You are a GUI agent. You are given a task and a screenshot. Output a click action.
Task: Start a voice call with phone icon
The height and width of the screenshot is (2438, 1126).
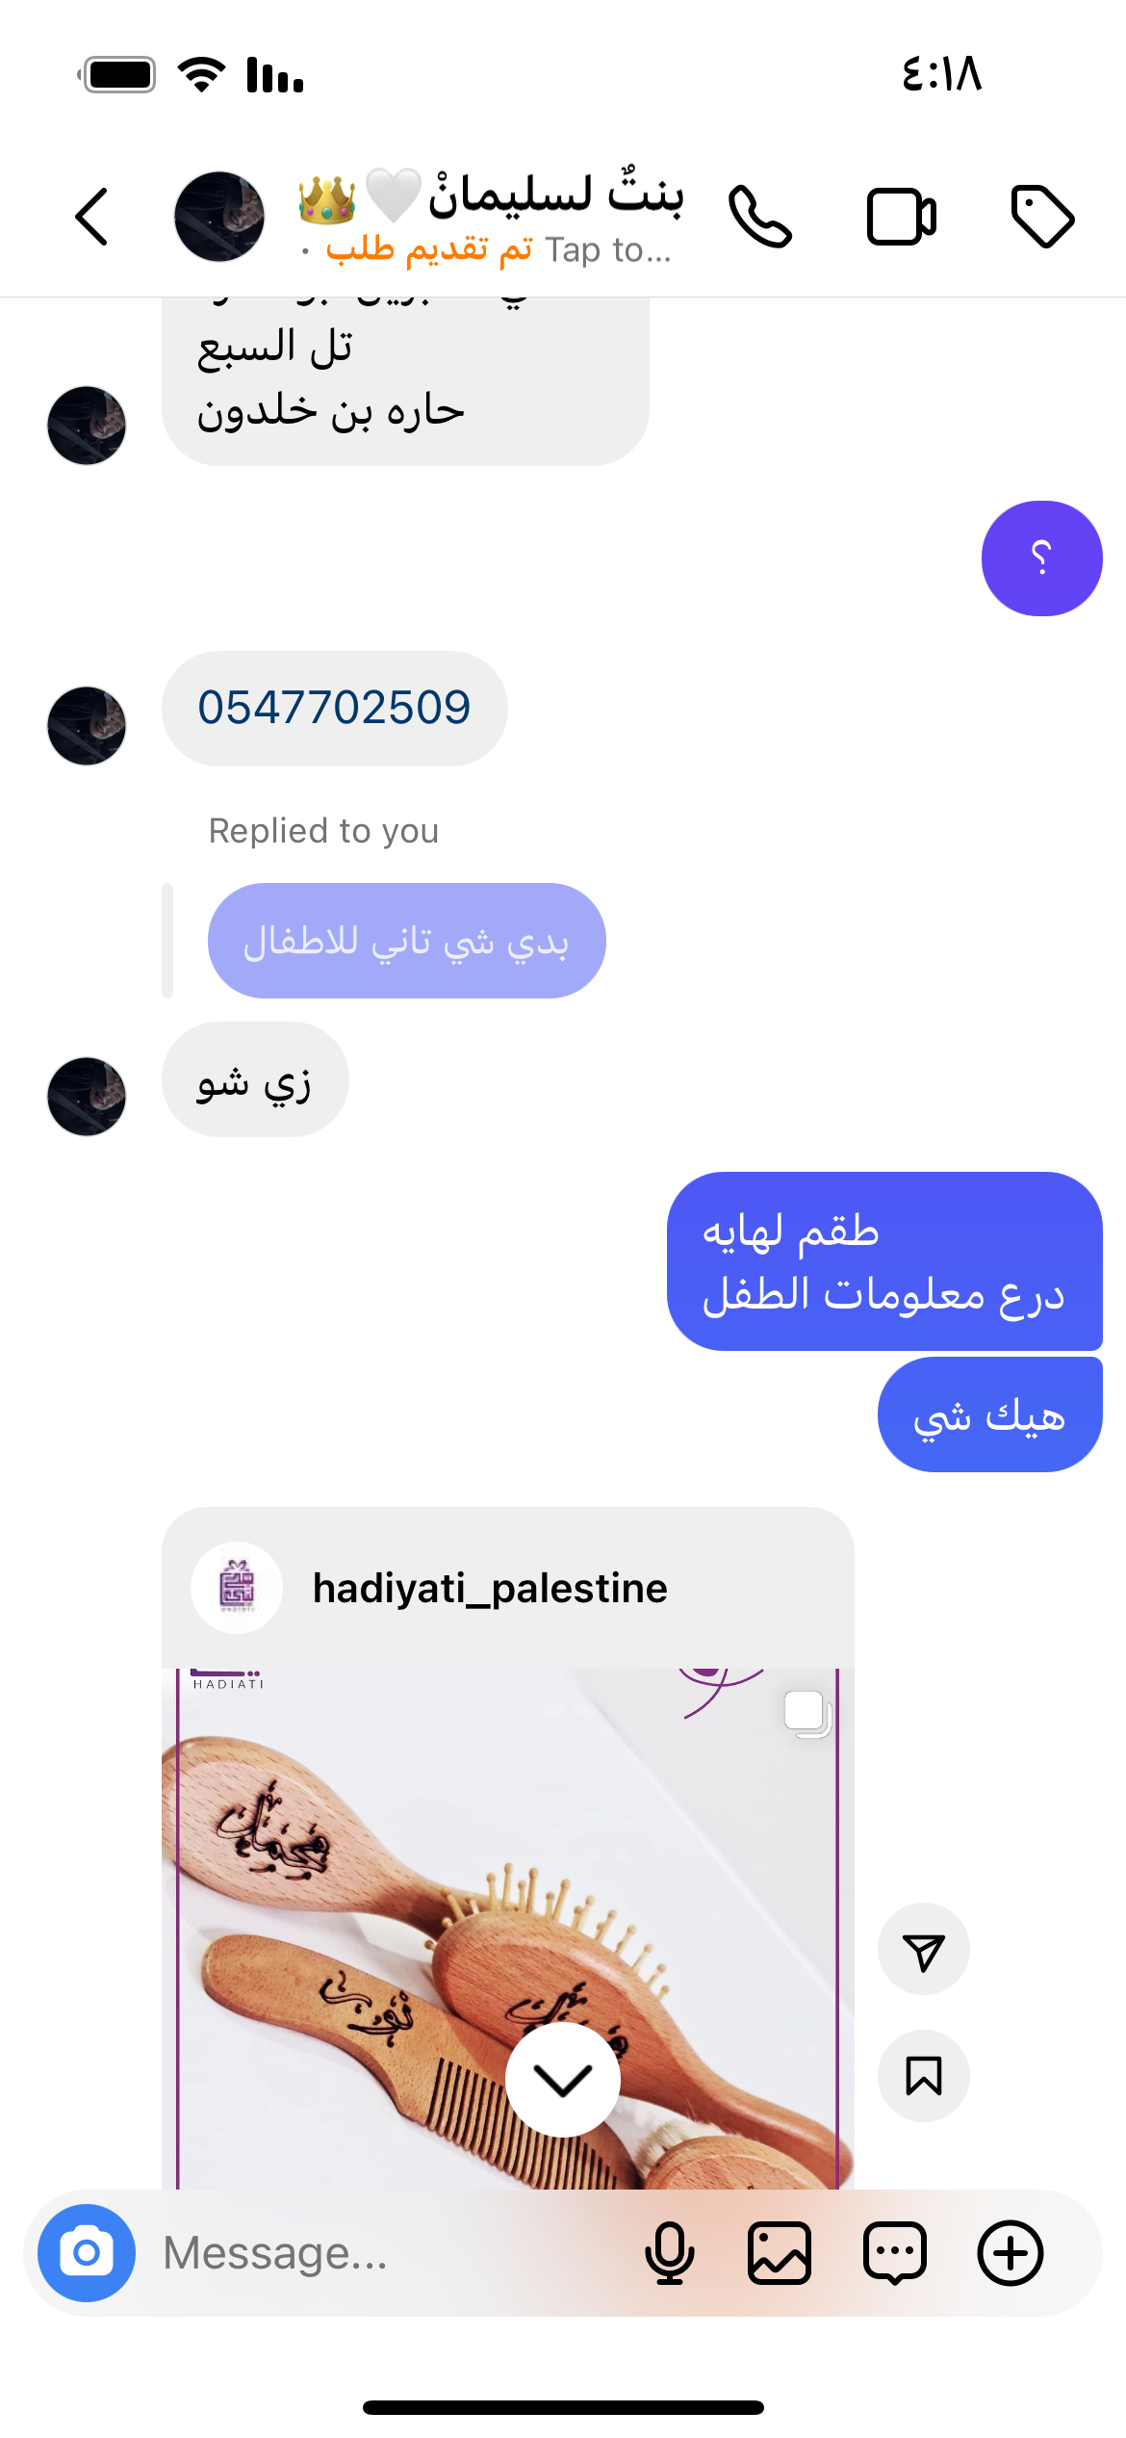tap(759, 217)
